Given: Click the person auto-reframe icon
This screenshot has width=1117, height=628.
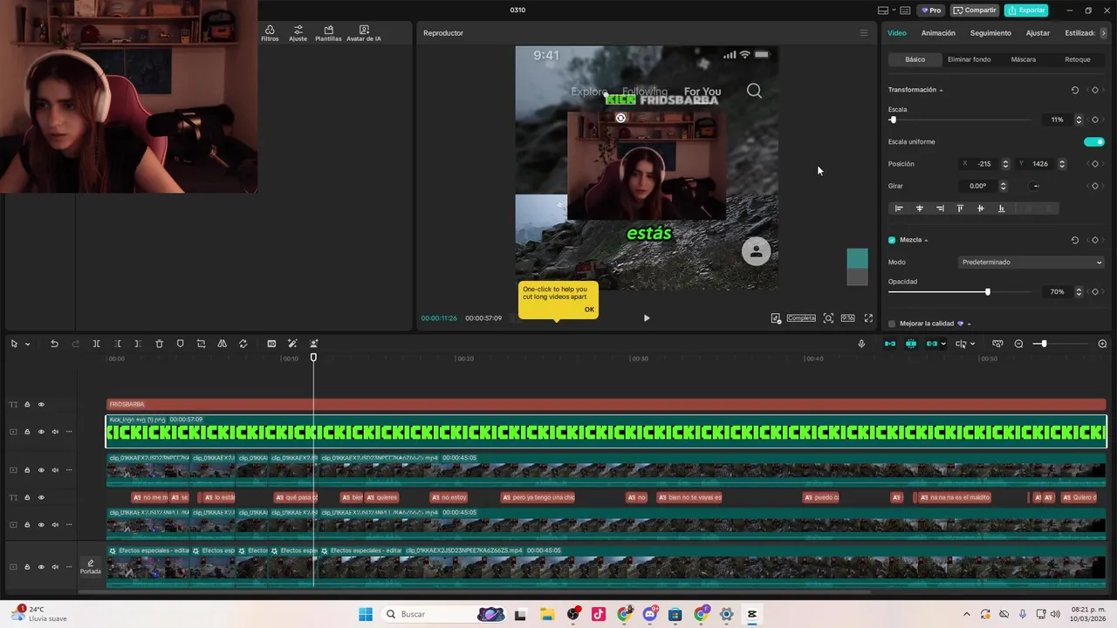Looking at the screenshot, I should [x=313, y=344].
